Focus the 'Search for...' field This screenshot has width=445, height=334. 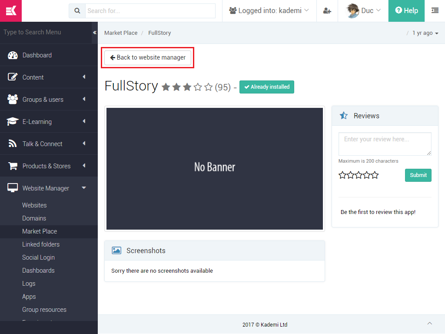pos(150,11)
